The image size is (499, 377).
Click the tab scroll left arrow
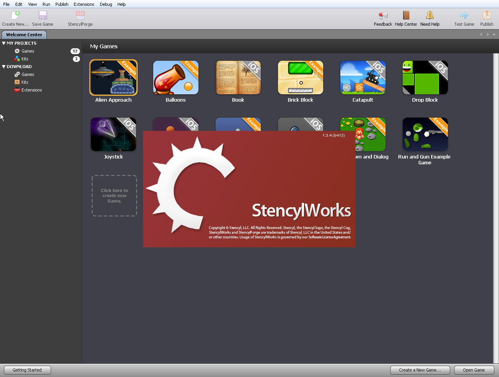[481, 35]
